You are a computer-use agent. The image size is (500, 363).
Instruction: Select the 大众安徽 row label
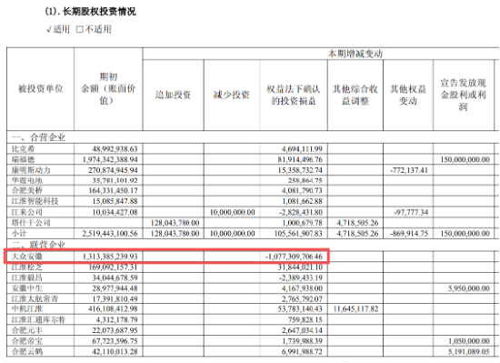click(27, 257)
